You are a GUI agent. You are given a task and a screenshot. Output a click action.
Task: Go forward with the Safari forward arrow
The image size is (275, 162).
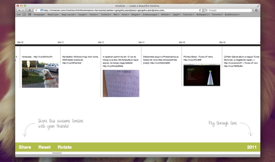click(23, 10)
